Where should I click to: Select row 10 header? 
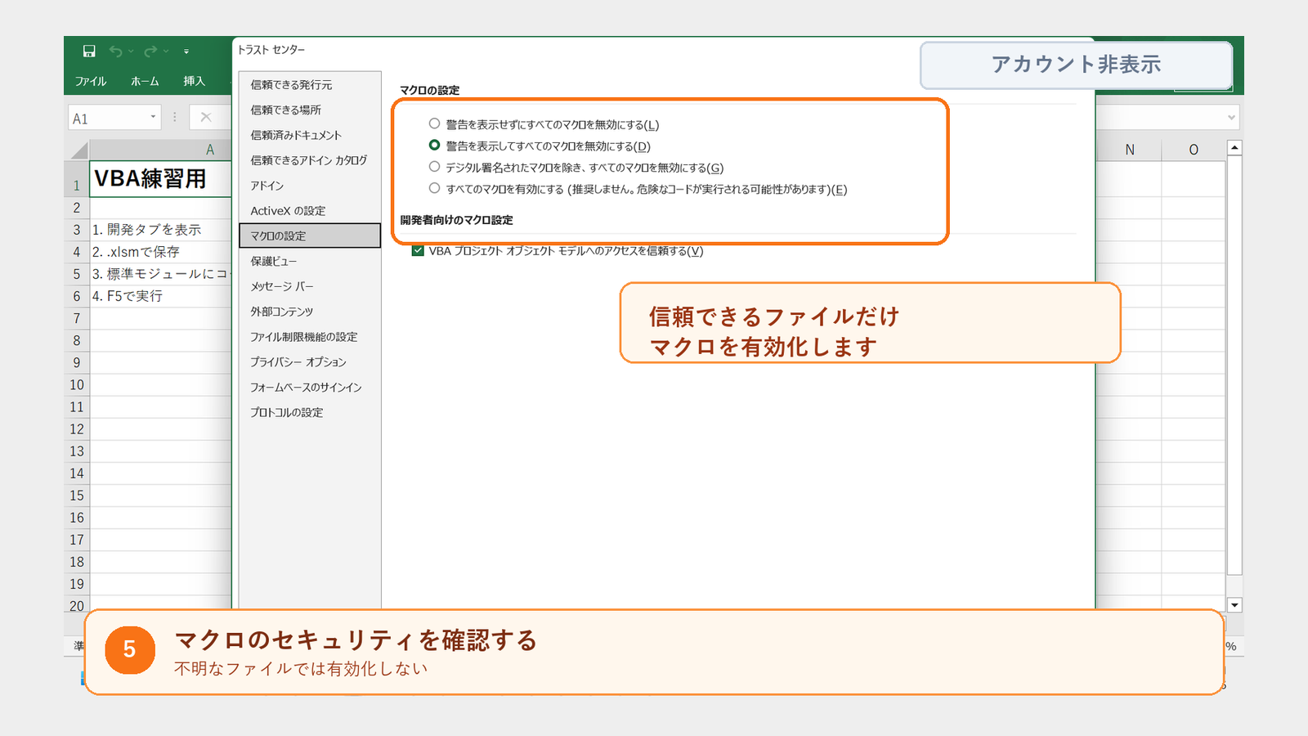(77, 385)
